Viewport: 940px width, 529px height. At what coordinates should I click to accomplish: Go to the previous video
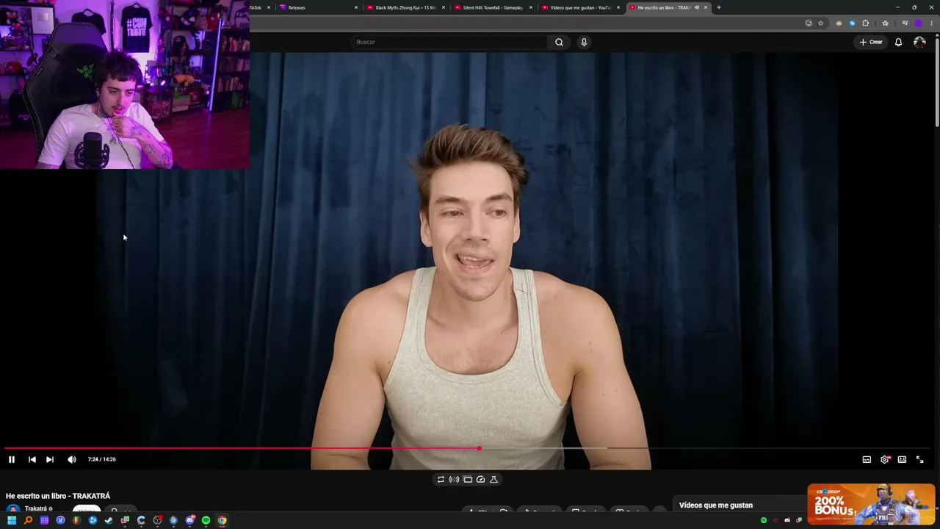(x=32, y=459)
